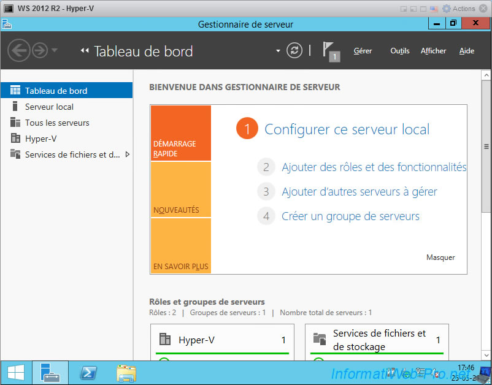Click the BIENVENUE DANS GESTIONNAIRE DE SERVEUR heading
Viewport: 492px width, 385px height.
pos(245,87)
